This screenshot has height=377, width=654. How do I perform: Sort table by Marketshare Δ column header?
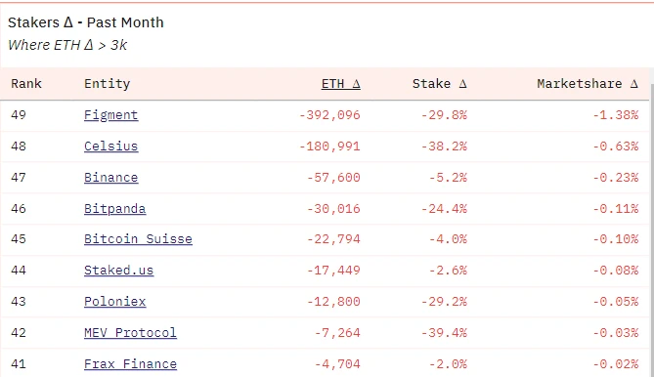pyautogui.click(x=588, y=84)
